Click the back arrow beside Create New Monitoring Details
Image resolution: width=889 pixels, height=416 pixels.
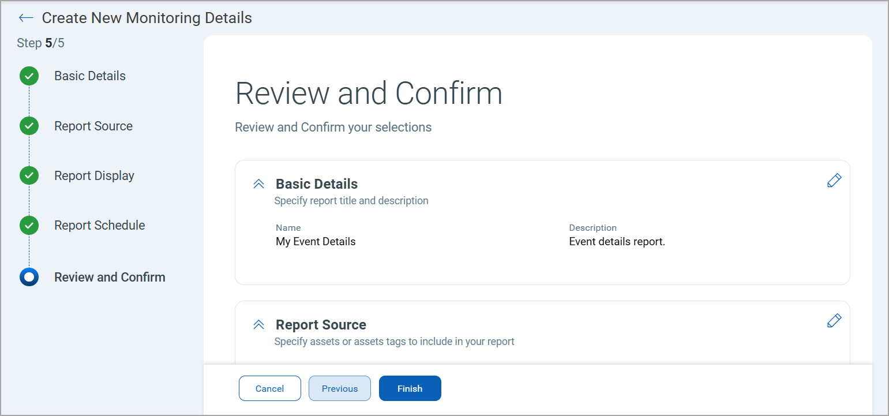(26, 18)
